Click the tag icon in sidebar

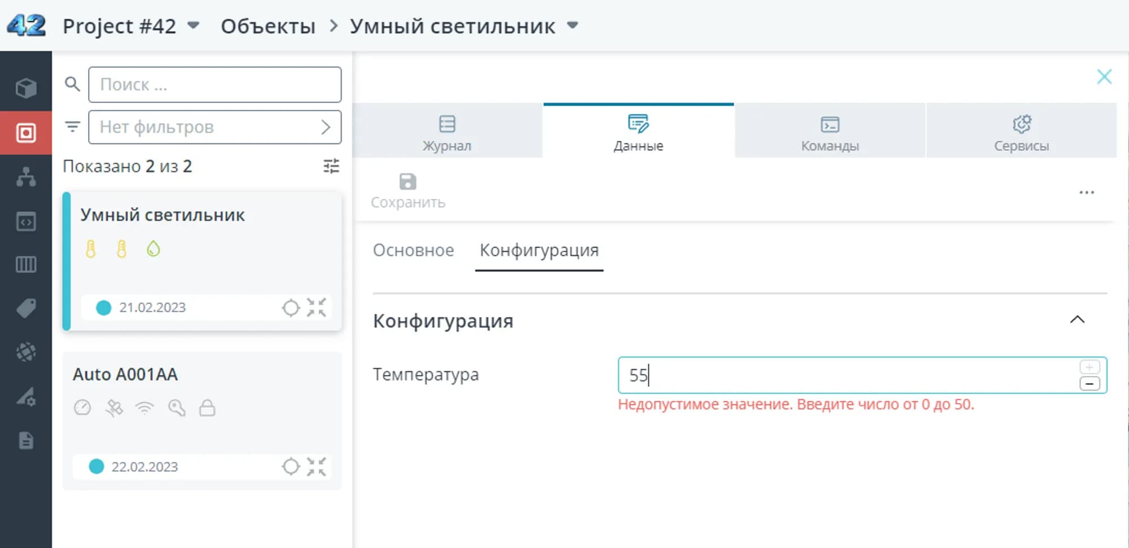click(x=26, y=308)
